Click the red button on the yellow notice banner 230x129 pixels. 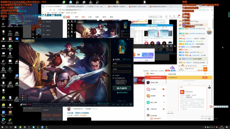tap(205, 77)
